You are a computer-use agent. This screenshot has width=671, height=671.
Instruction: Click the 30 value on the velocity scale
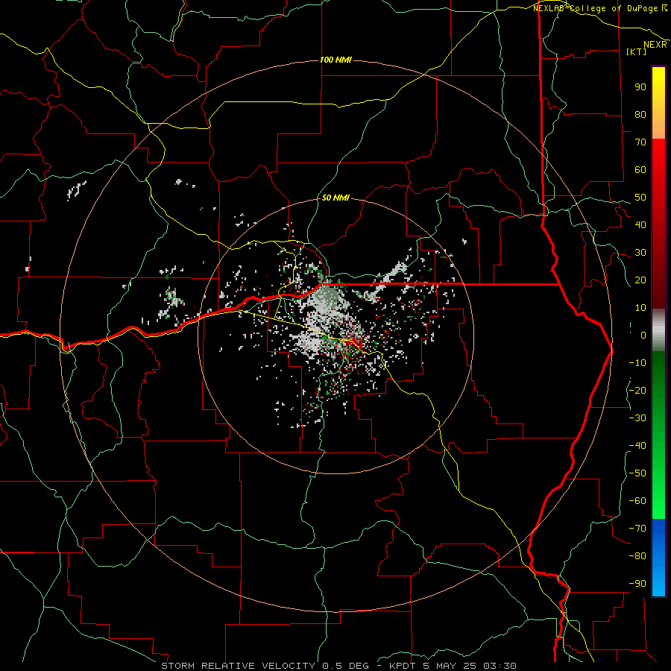[640, 253]
